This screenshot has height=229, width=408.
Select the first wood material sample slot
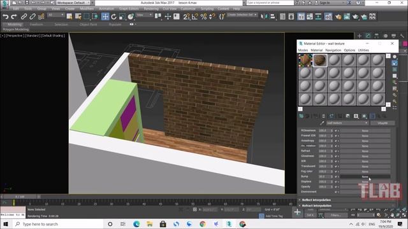(x=305, y=60)
